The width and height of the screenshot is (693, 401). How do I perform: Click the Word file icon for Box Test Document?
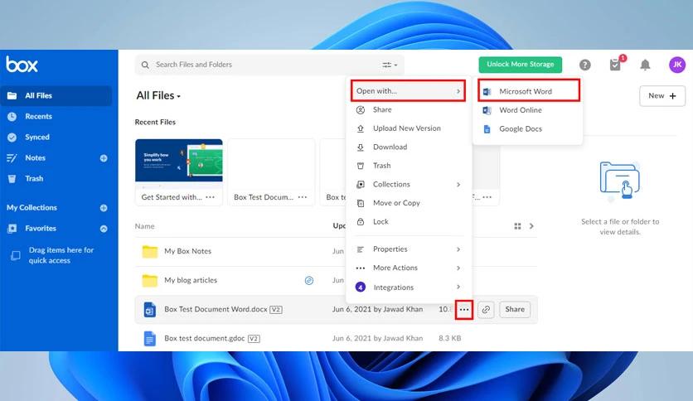click(150, 310)
